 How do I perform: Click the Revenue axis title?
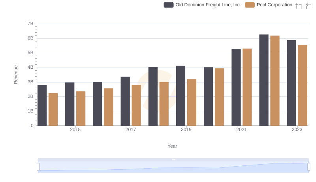[16, 75]
